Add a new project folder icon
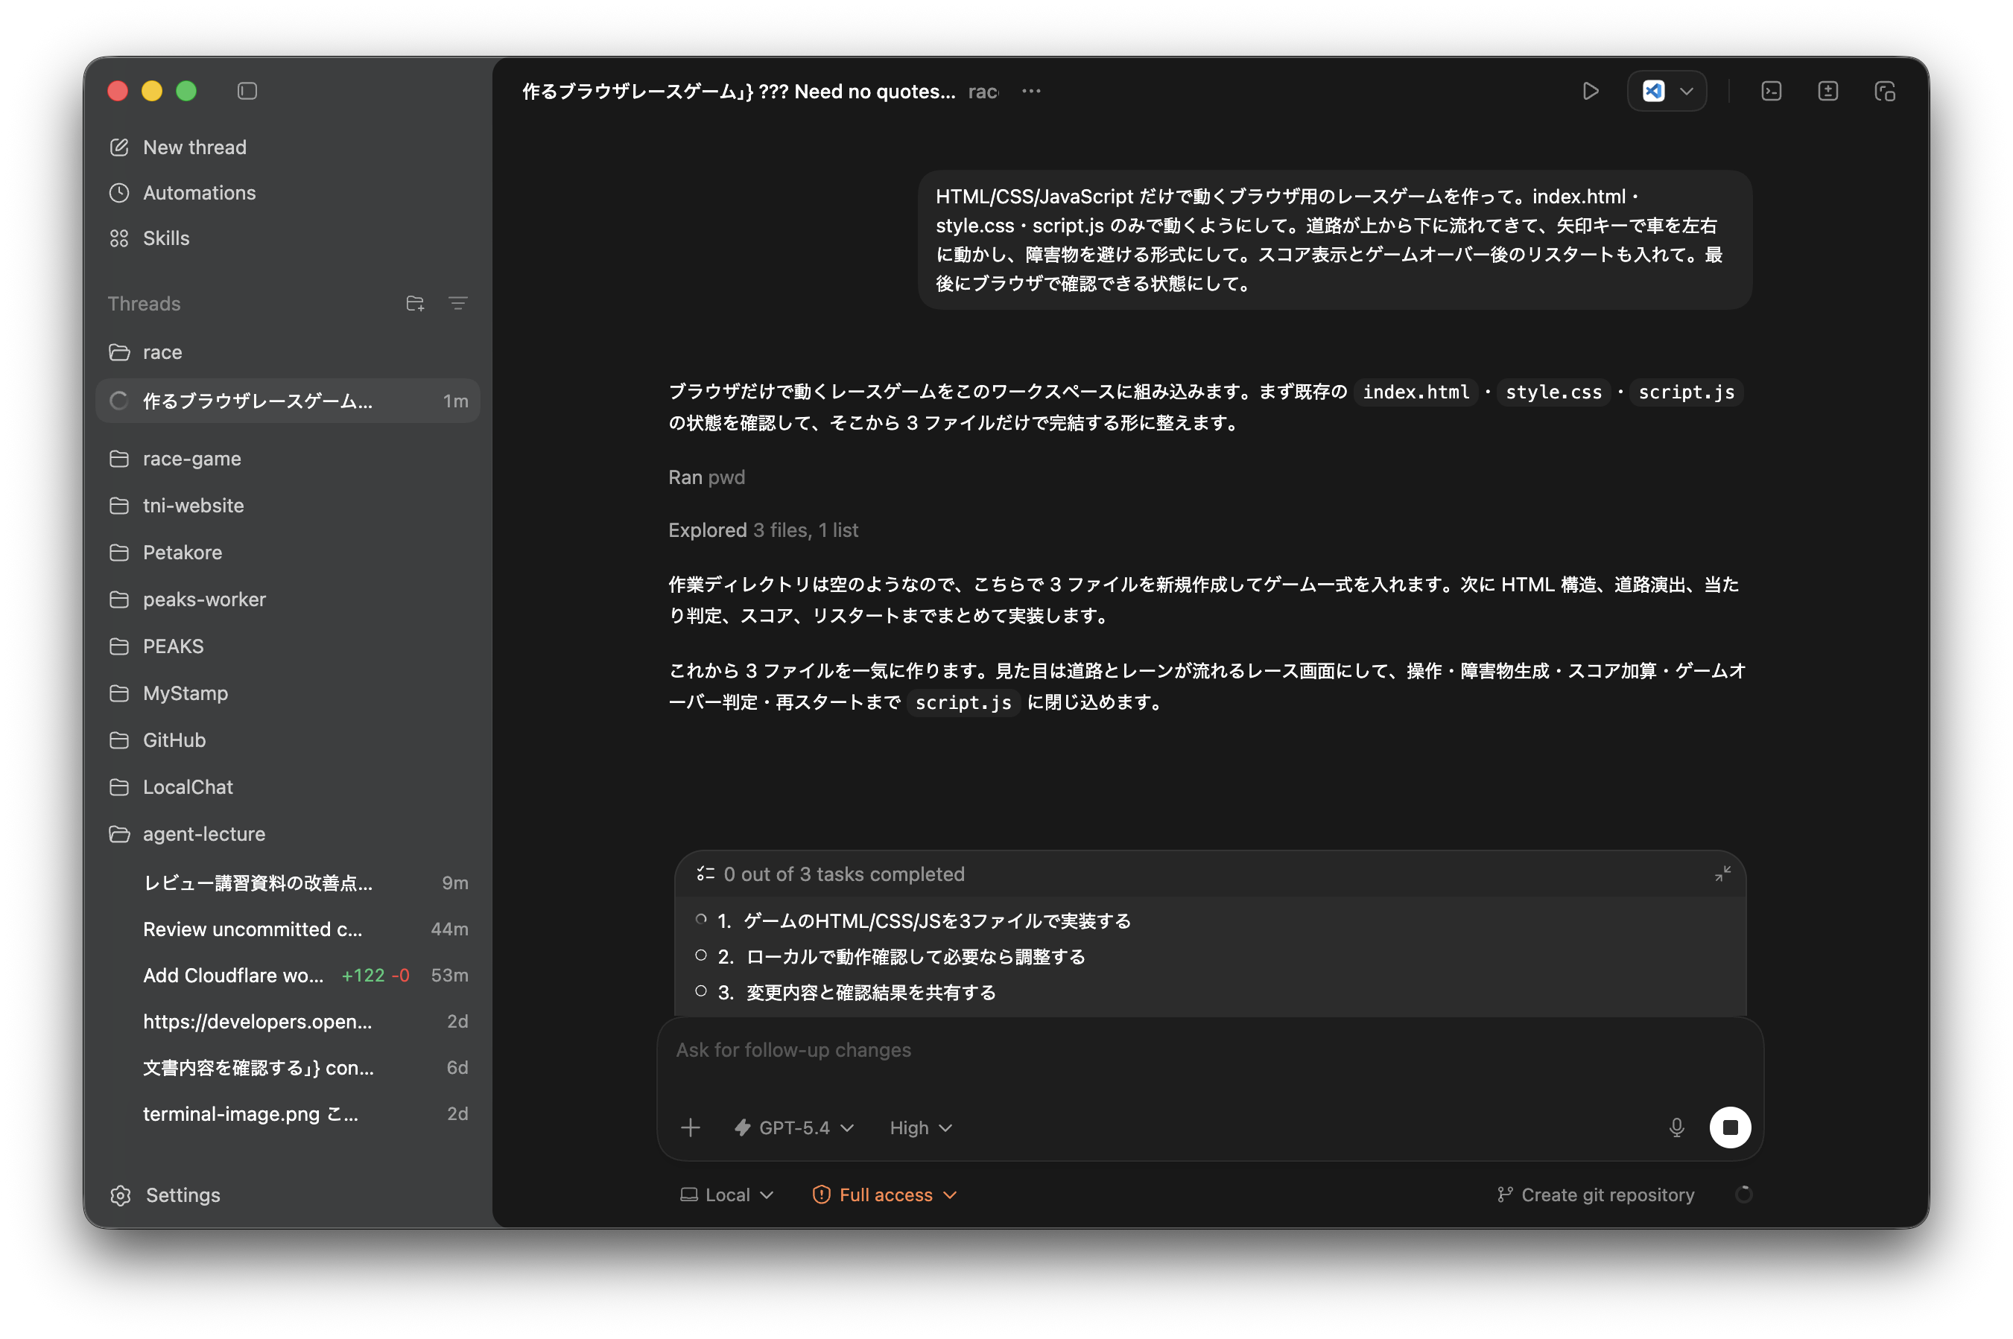The height and width of the screenshot is (1339, 2013). [415, 303]
